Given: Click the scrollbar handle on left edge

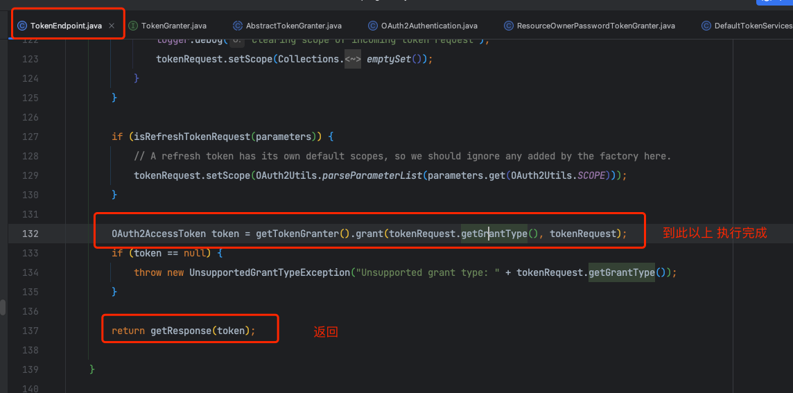Looking at the screenshot, I should tap(3, 307).
